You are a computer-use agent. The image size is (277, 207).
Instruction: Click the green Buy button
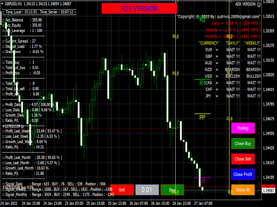click(172, 190)
